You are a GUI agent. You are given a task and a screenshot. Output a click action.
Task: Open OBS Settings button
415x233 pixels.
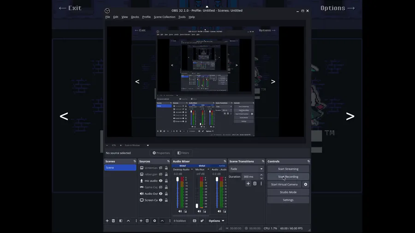click(x=288, y=200)
